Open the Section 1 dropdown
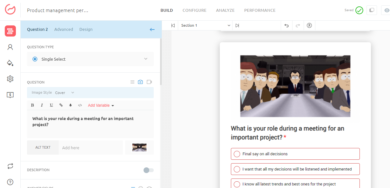This screenshot has width=390, height=188. pyautogui.click(x=205, y=25)
